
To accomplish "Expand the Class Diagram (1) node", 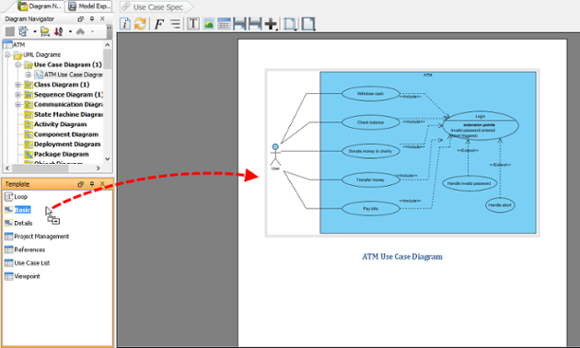I will coord(17,85).
